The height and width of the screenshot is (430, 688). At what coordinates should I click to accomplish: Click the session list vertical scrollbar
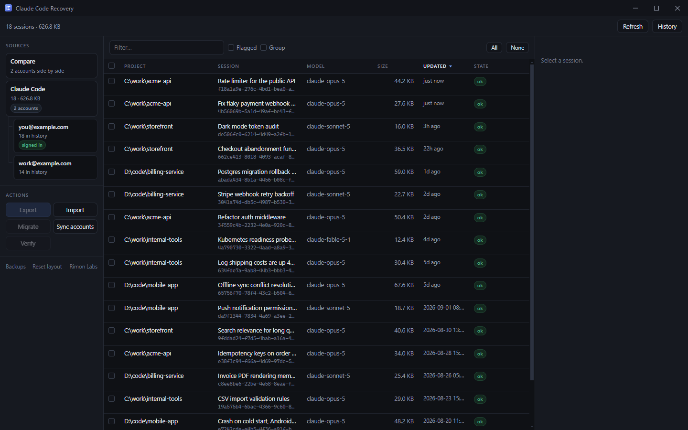tap(532, 222)
